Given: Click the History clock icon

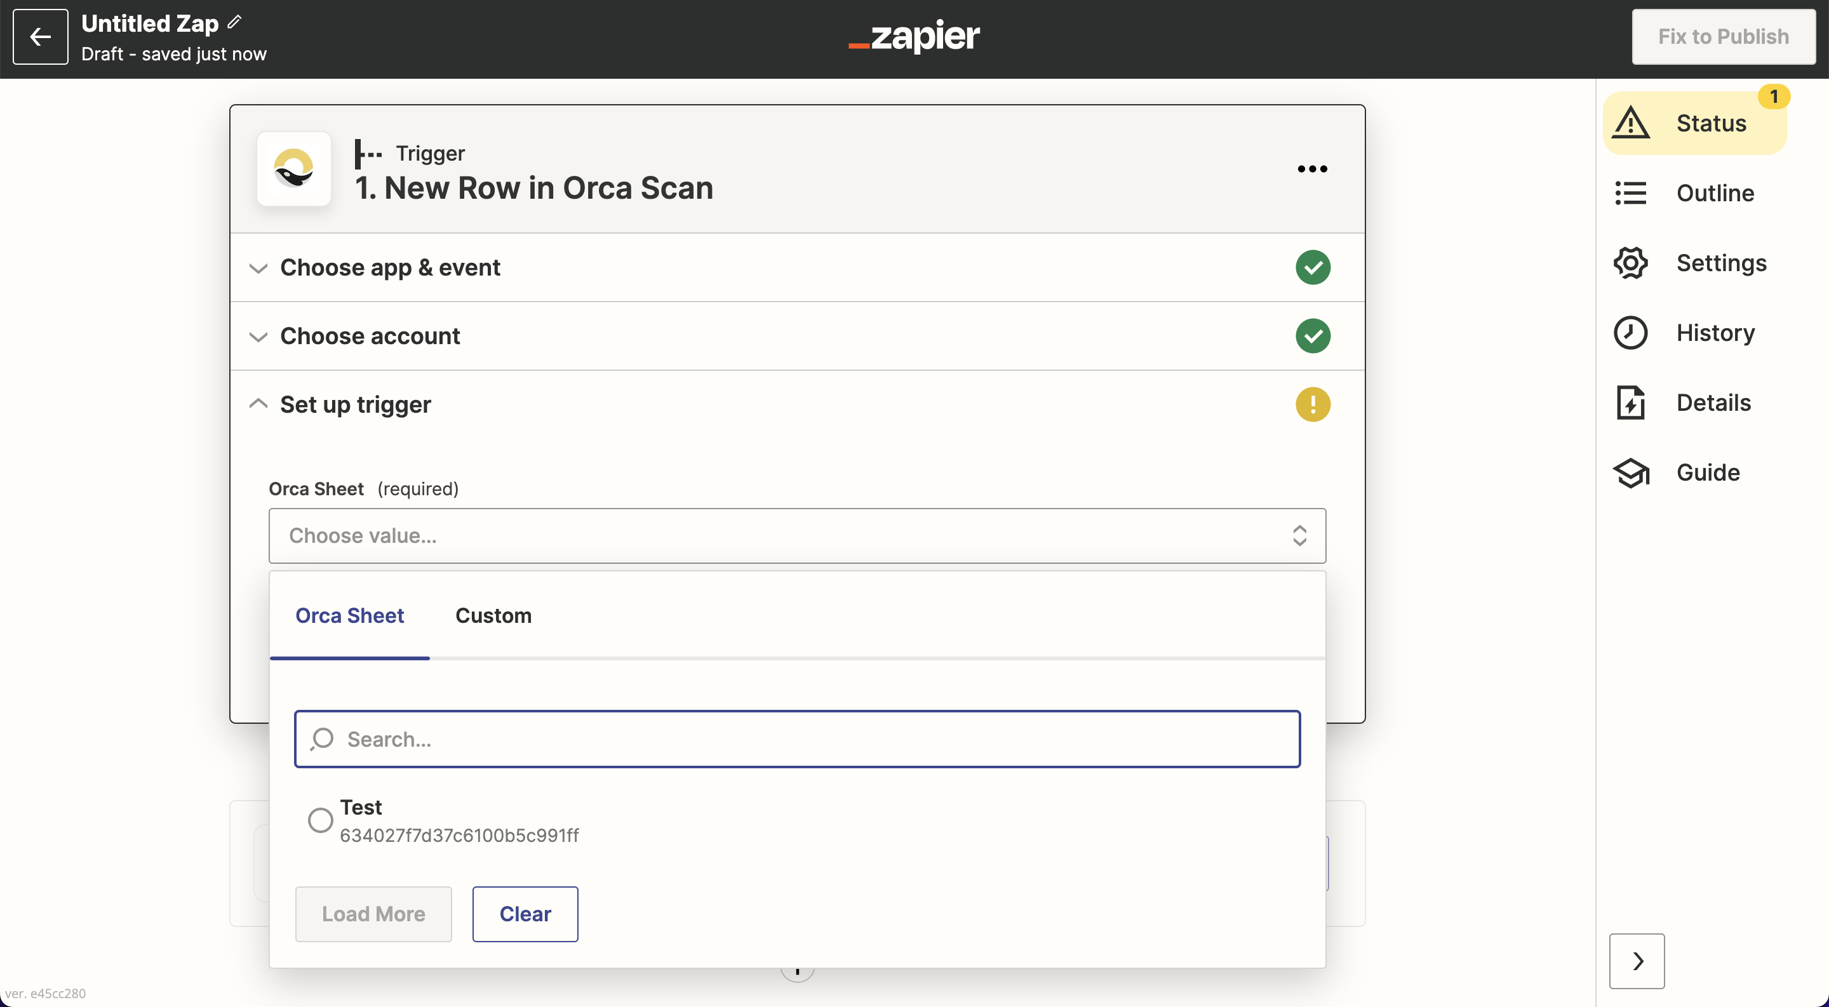Looking at the screenshot, I should 1631,331.
